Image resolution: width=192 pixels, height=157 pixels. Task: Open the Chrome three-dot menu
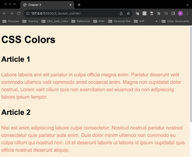coord(187,14)
